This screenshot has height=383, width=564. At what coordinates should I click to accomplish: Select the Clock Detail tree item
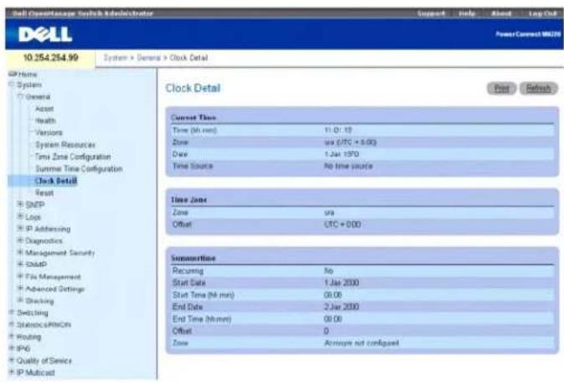[56, 180]
